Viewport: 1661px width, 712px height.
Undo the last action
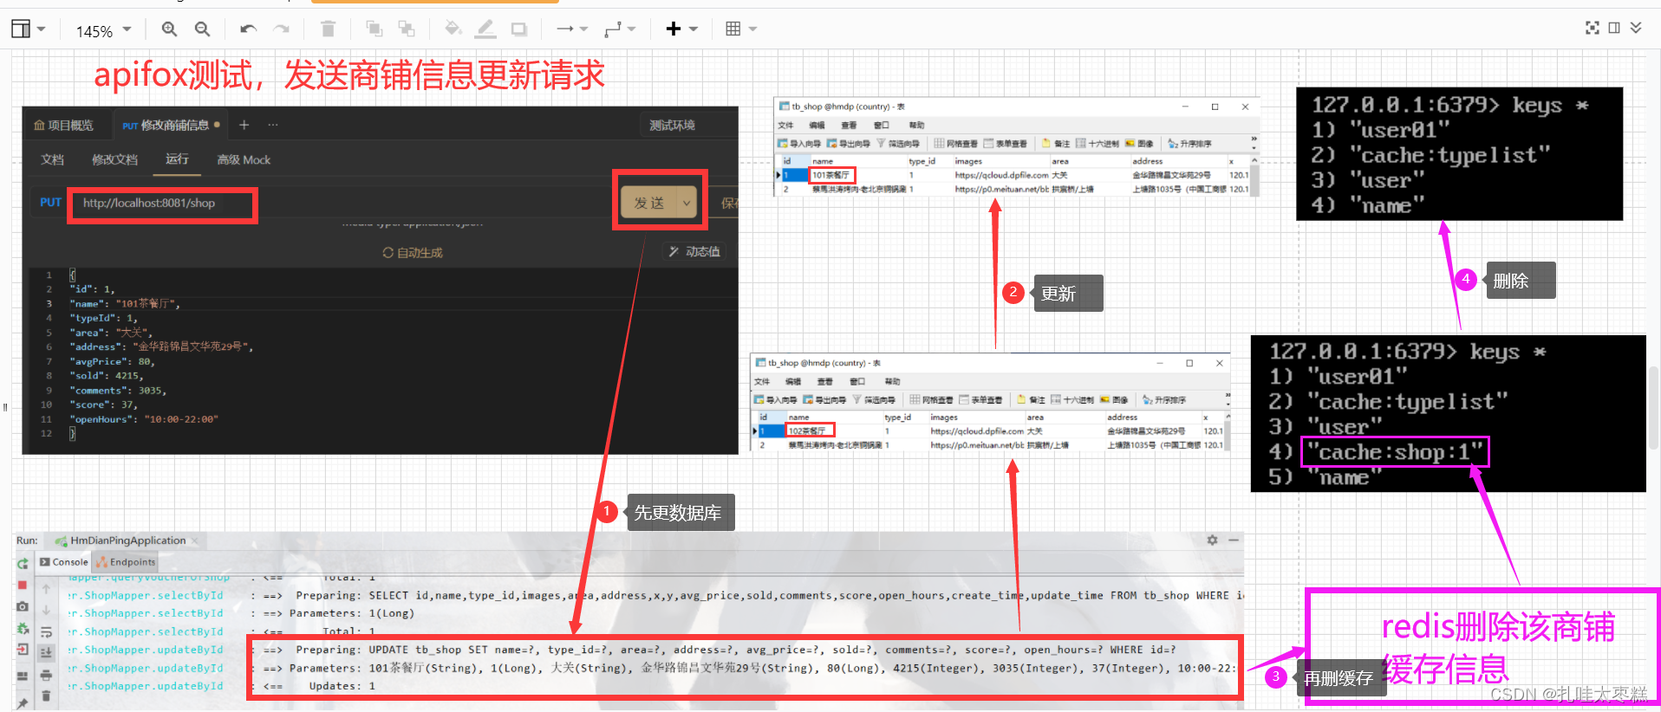(249, 29)
